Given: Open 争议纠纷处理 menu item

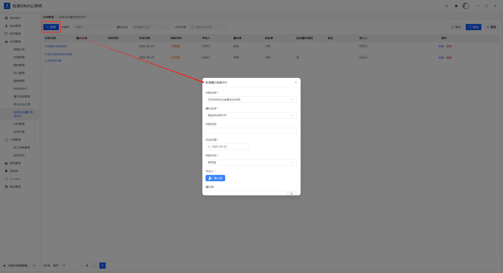Looking at the screenshot, I should [22, 104].
